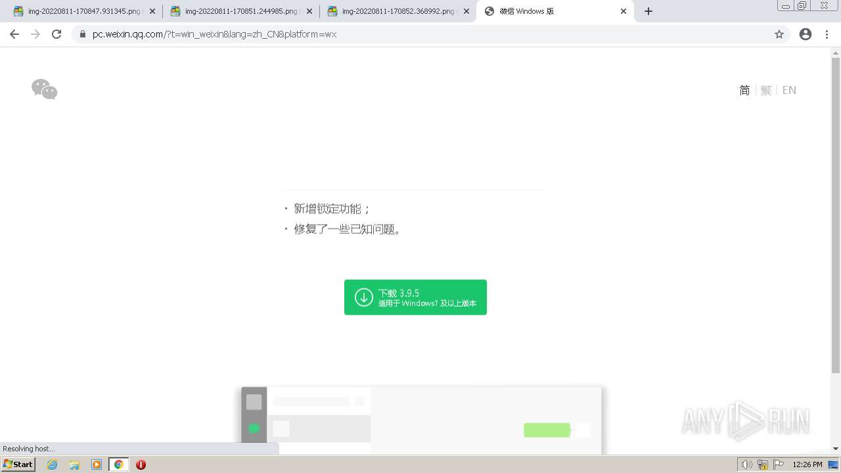The width and height of the screenshot is (841, 473).
Task: Open Chrome profile account icon
Action: click(x=806, y=34)
